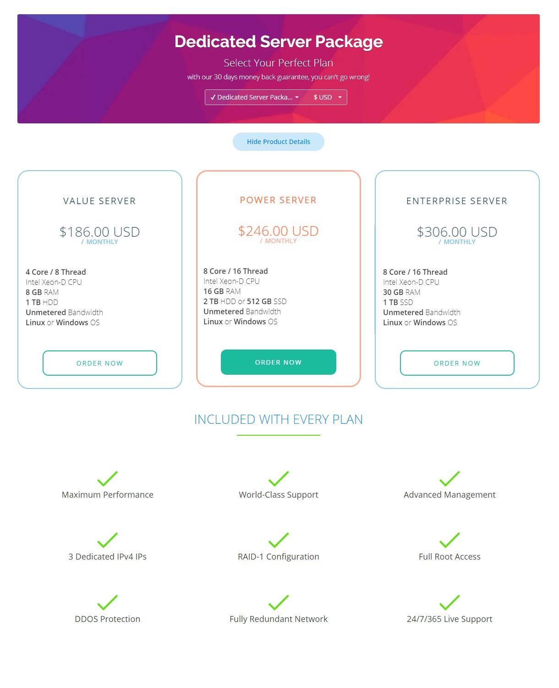Click the 3 Dedicated IPv4 IPs checkmark
559x688 pixels.
coord(108,540)
